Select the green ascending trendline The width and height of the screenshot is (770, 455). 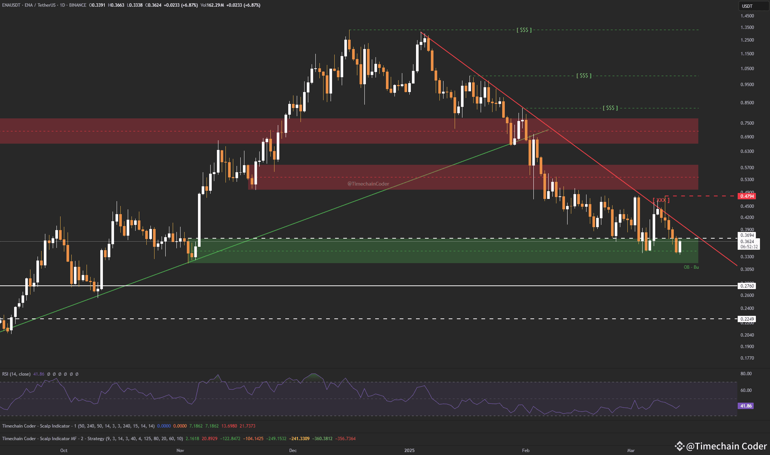274,231
